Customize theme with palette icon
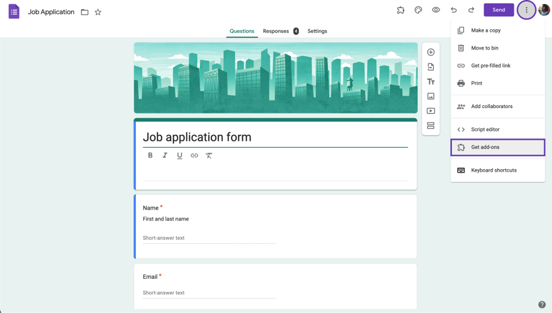552x313 pixels. click(x=418, y=10)
